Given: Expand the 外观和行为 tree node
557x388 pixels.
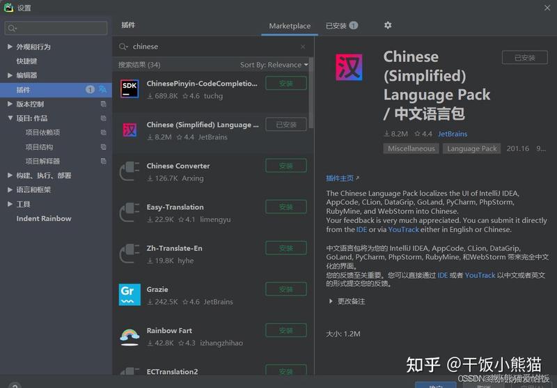Looking at the screenshot, I should coord(10,47).
